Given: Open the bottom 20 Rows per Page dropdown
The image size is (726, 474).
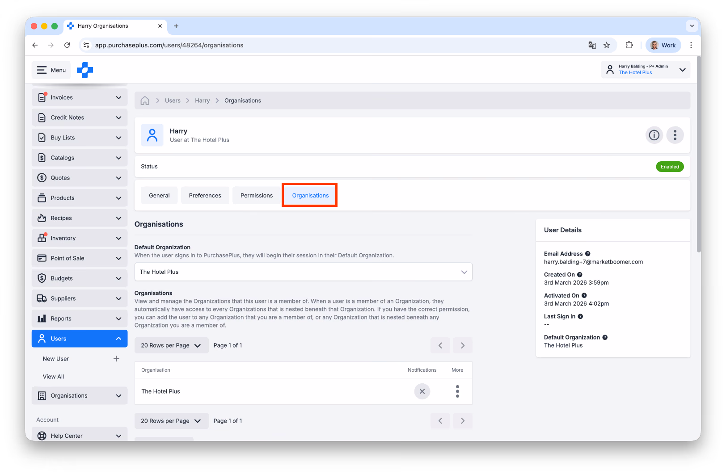Looking at the screenshot, I should 171,421.
